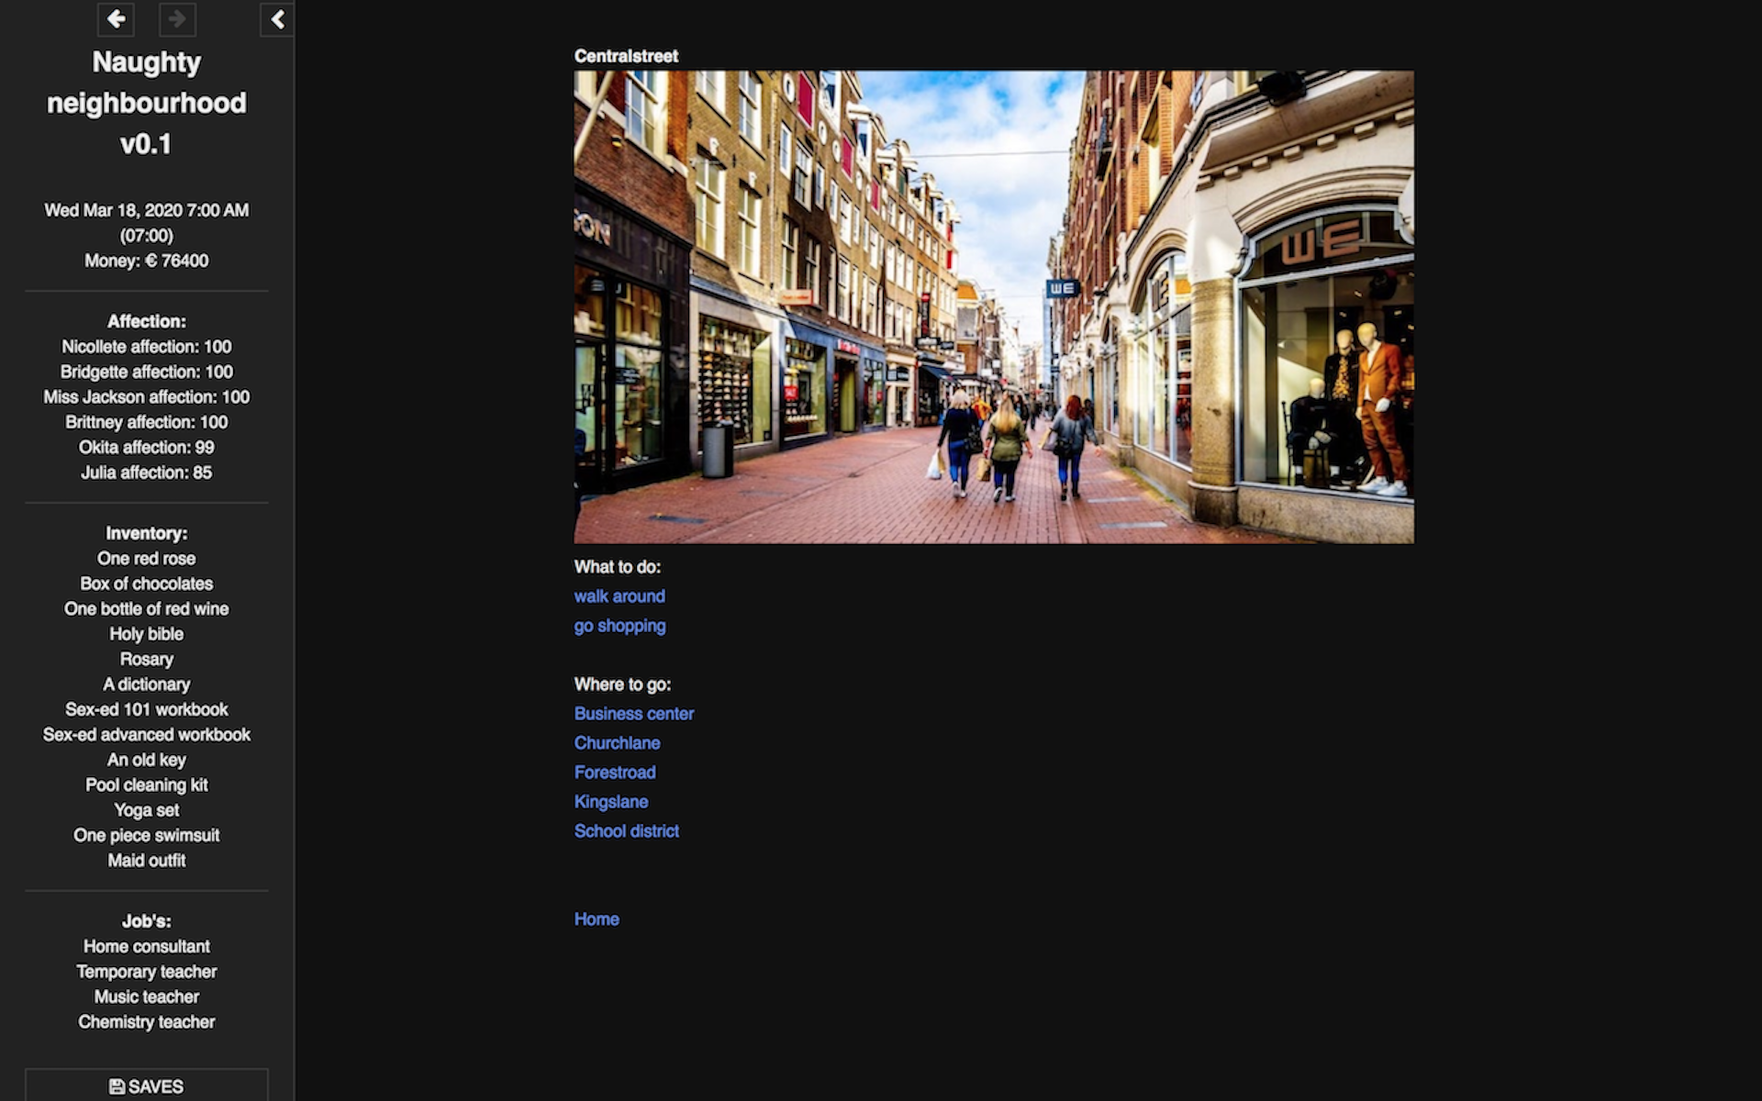Click the forward arrow history button

pyautogui.click(x=177, y=19)
